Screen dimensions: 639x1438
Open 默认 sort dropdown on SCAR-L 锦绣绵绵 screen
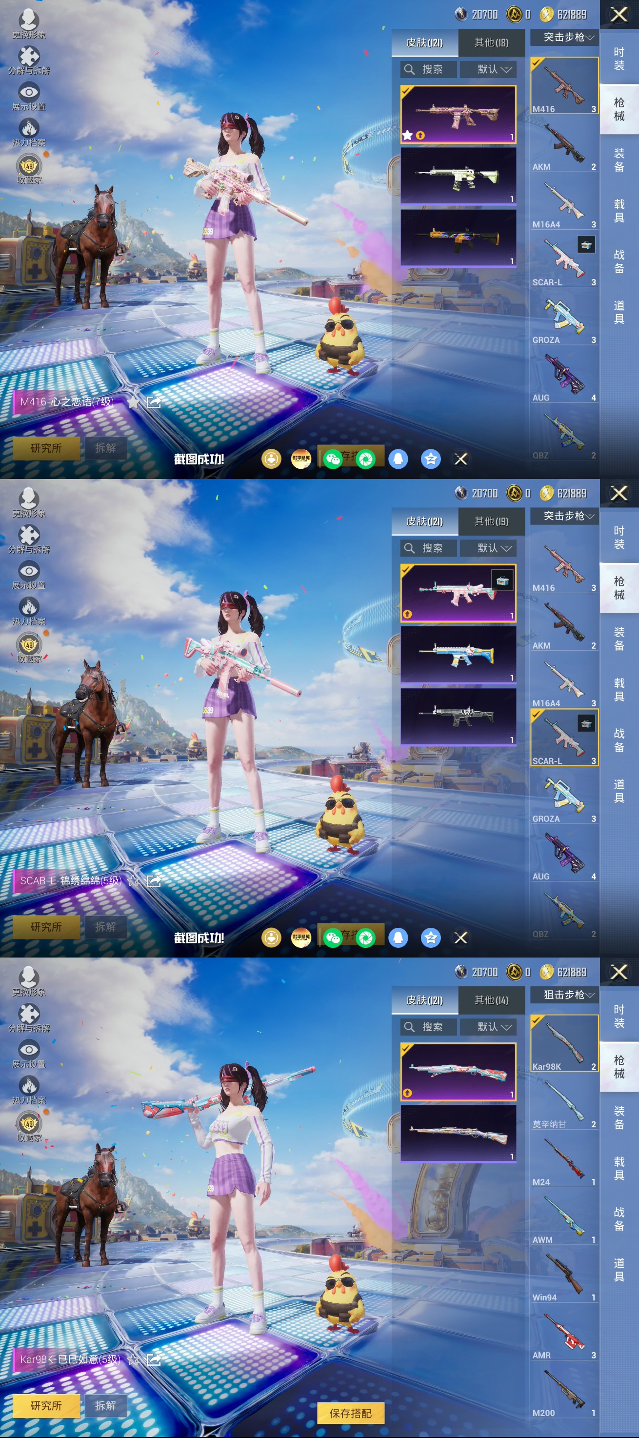pyautogui.click(x=488, y=548)
